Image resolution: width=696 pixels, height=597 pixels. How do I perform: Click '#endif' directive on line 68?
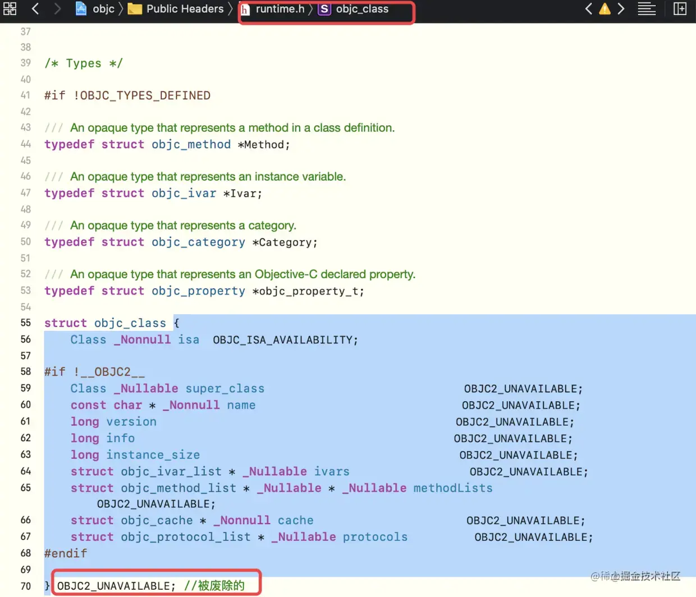point(66,553)
